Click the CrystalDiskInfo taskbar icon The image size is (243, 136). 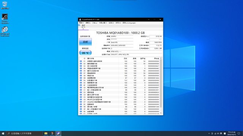58,133
